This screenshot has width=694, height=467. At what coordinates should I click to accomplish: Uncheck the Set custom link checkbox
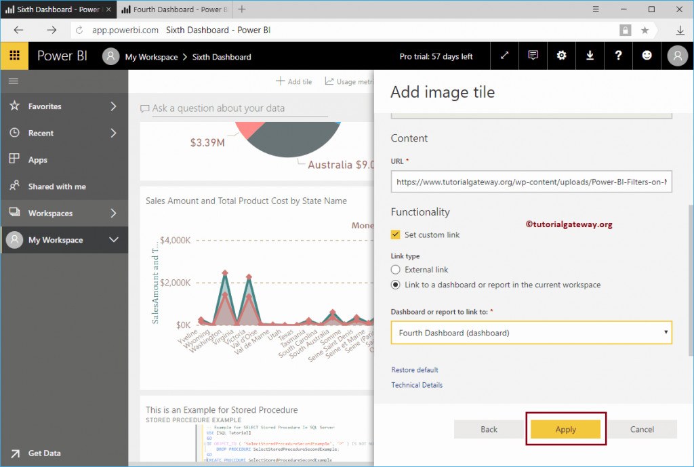point(396,235)
